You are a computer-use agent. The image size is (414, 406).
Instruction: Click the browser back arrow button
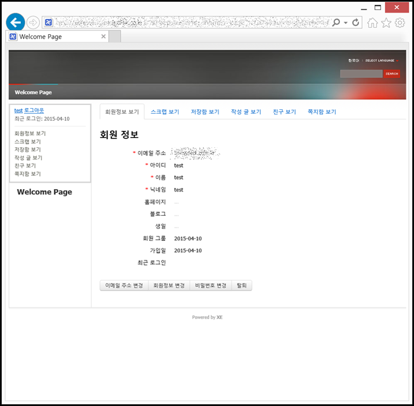point(16,22)
